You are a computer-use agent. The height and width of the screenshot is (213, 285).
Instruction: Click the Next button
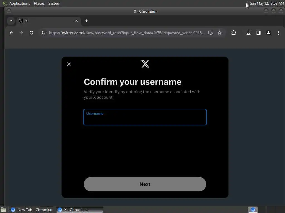pos(145,184)
